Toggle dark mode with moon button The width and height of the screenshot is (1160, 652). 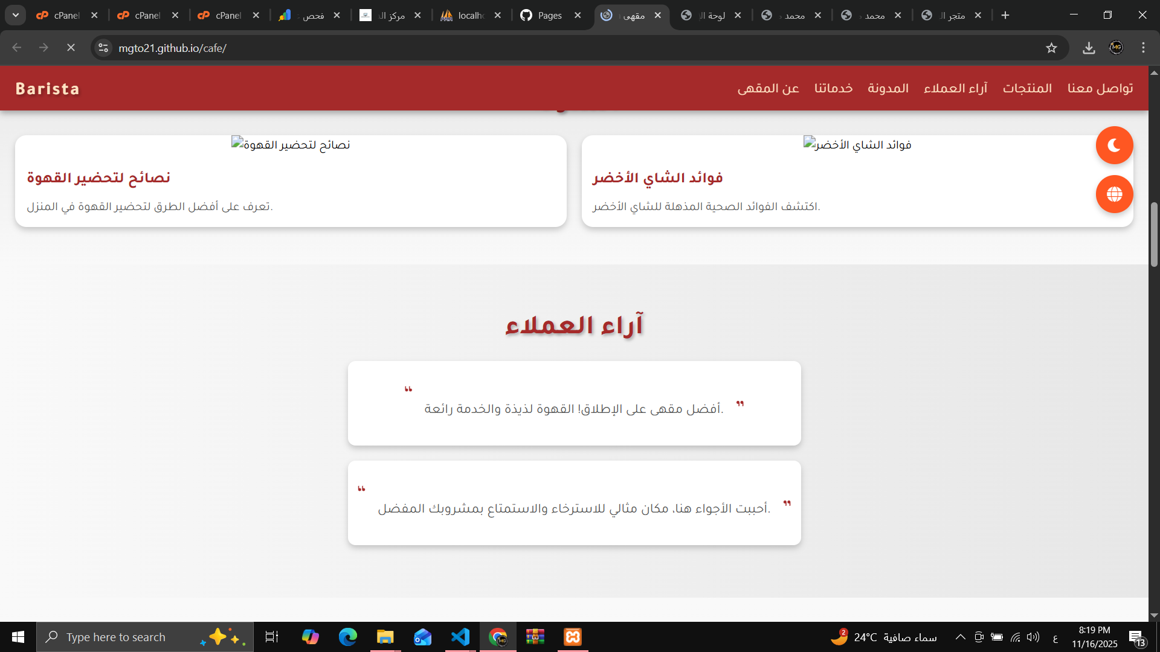click(x=1114, y=145)
